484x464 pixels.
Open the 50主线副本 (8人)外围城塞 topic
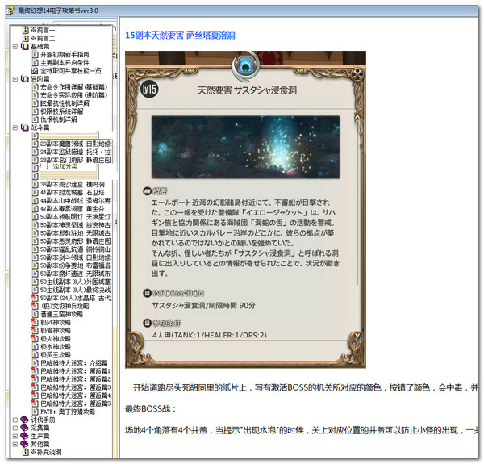76,282
